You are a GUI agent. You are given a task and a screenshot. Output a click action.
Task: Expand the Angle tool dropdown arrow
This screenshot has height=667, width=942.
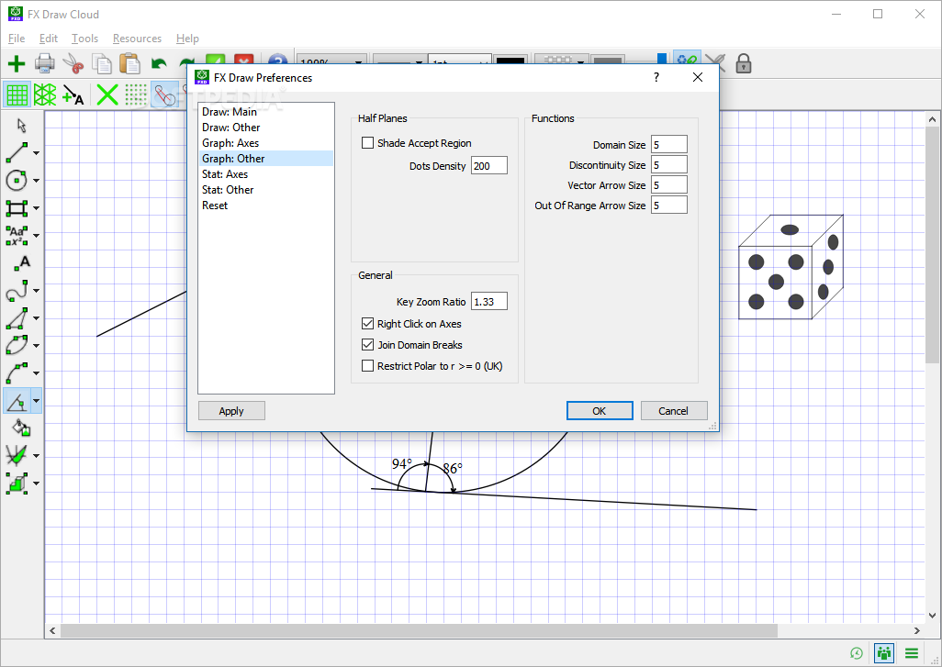click(x=36, y=401)
